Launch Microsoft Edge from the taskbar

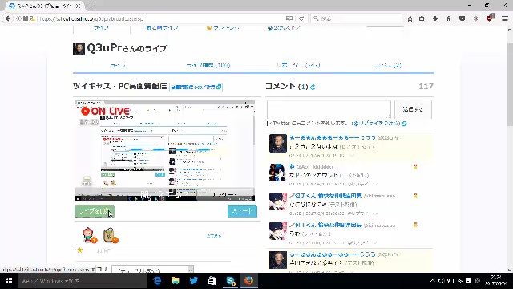click(x=157, y=281)
